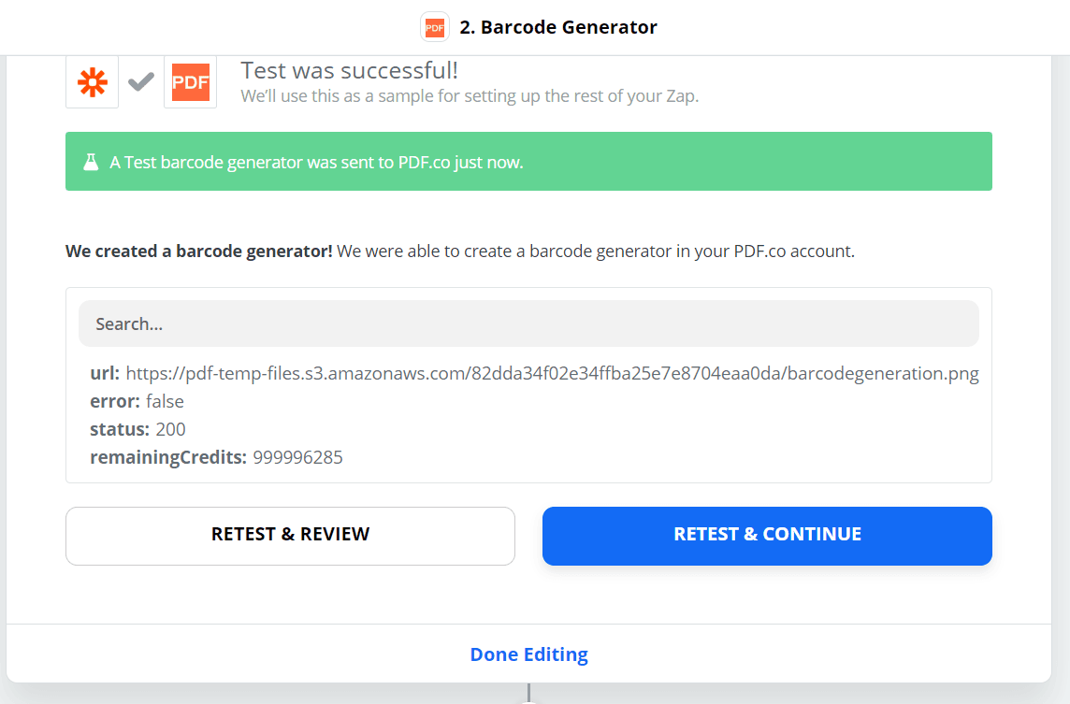
Task: Click the Done Editing link
Action: tap(528, 654)
